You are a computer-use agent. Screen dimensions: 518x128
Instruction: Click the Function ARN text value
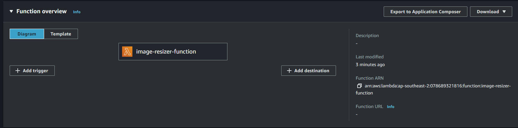coord(433,89)
